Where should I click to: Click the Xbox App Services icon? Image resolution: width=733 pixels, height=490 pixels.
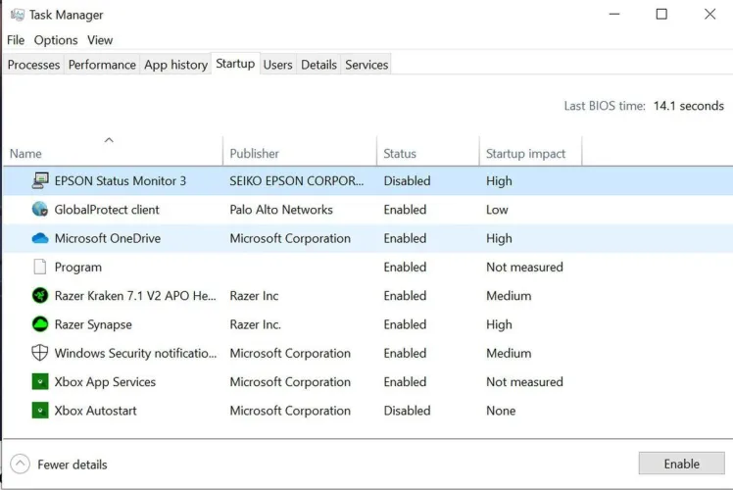pos(40,382)
